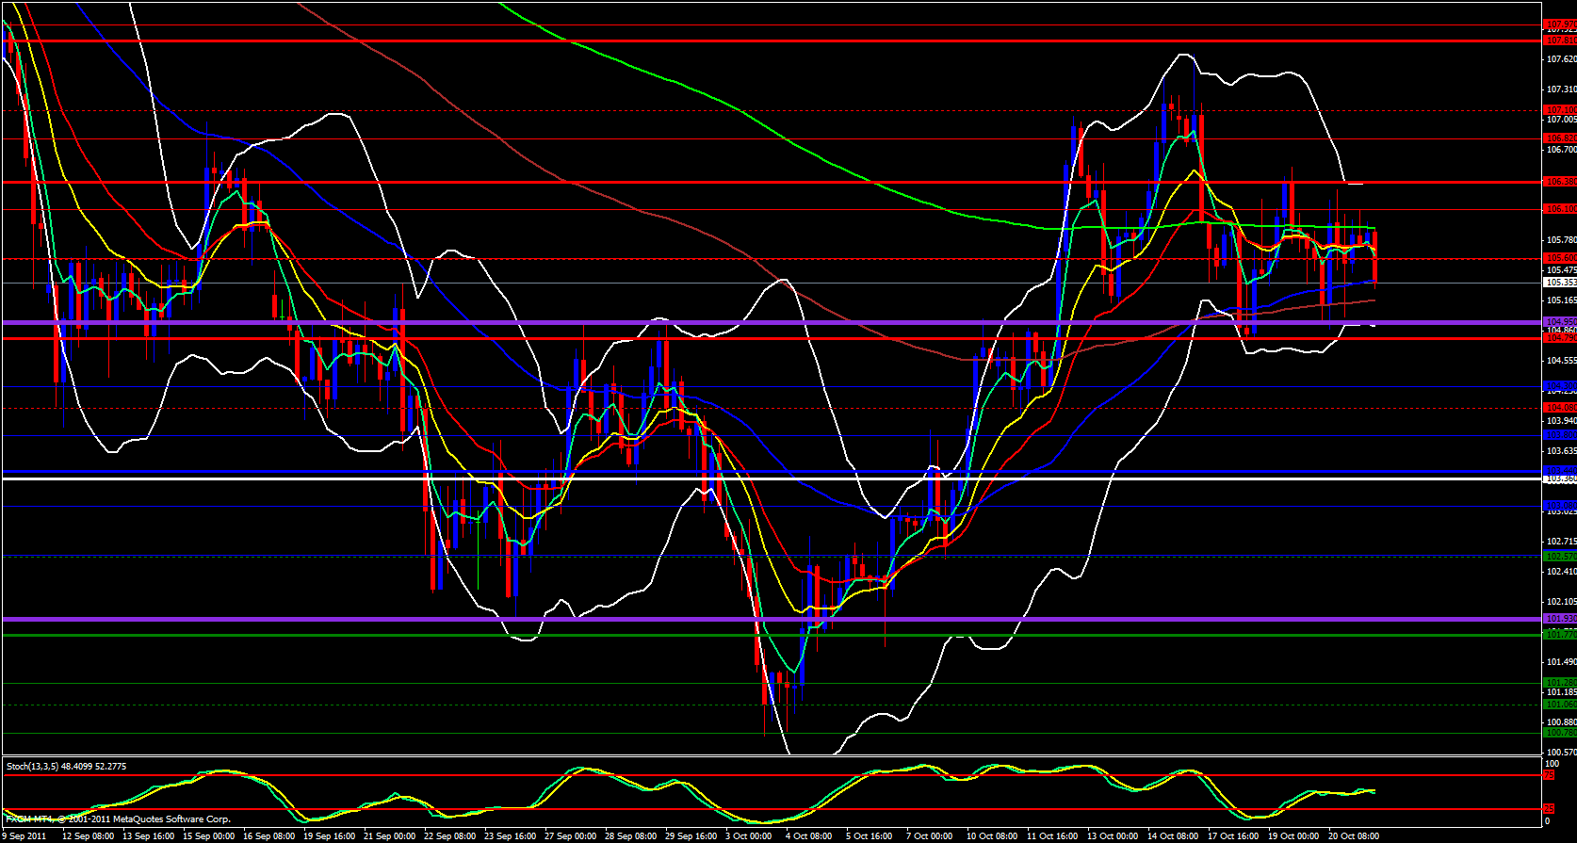The image size is (1577, 843).
Task: Select the green 101.770 support level tag
Action: pyautogui.click(x=1560, y=635)
